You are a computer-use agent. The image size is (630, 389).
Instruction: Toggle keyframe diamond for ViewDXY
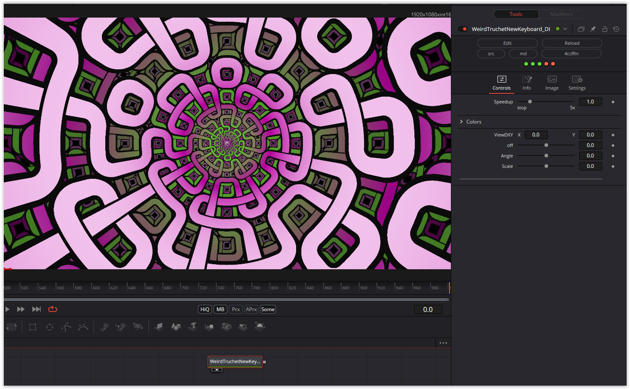613,135
